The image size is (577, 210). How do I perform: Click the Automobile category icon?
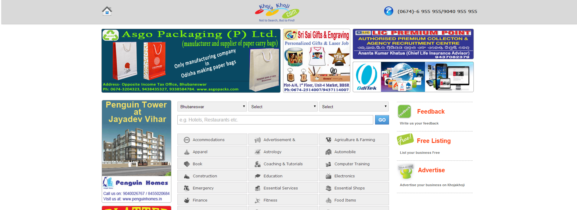point(328,152)
